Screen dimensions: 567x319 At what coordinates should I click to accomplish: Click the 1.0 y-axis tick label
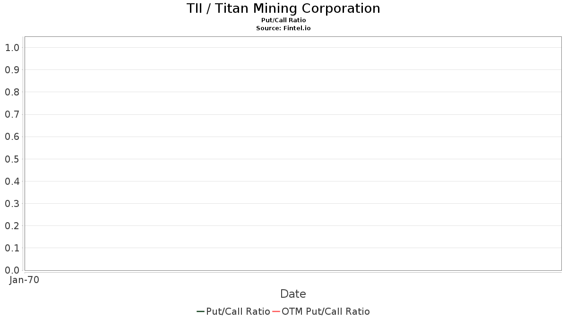click(x=12, y=47)
